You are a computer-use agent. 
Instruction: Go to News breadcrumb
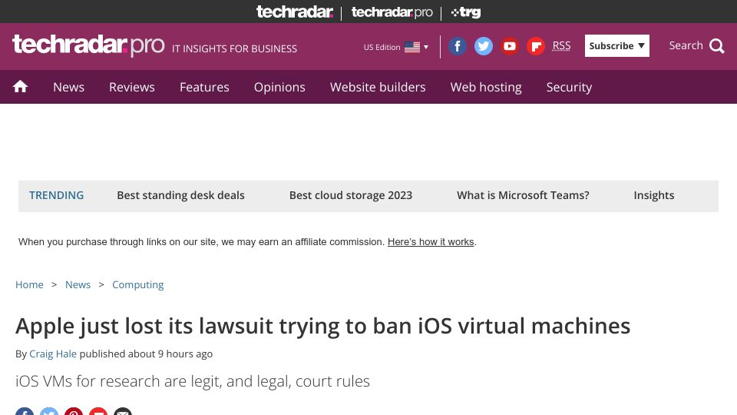[x=78, y=284]
